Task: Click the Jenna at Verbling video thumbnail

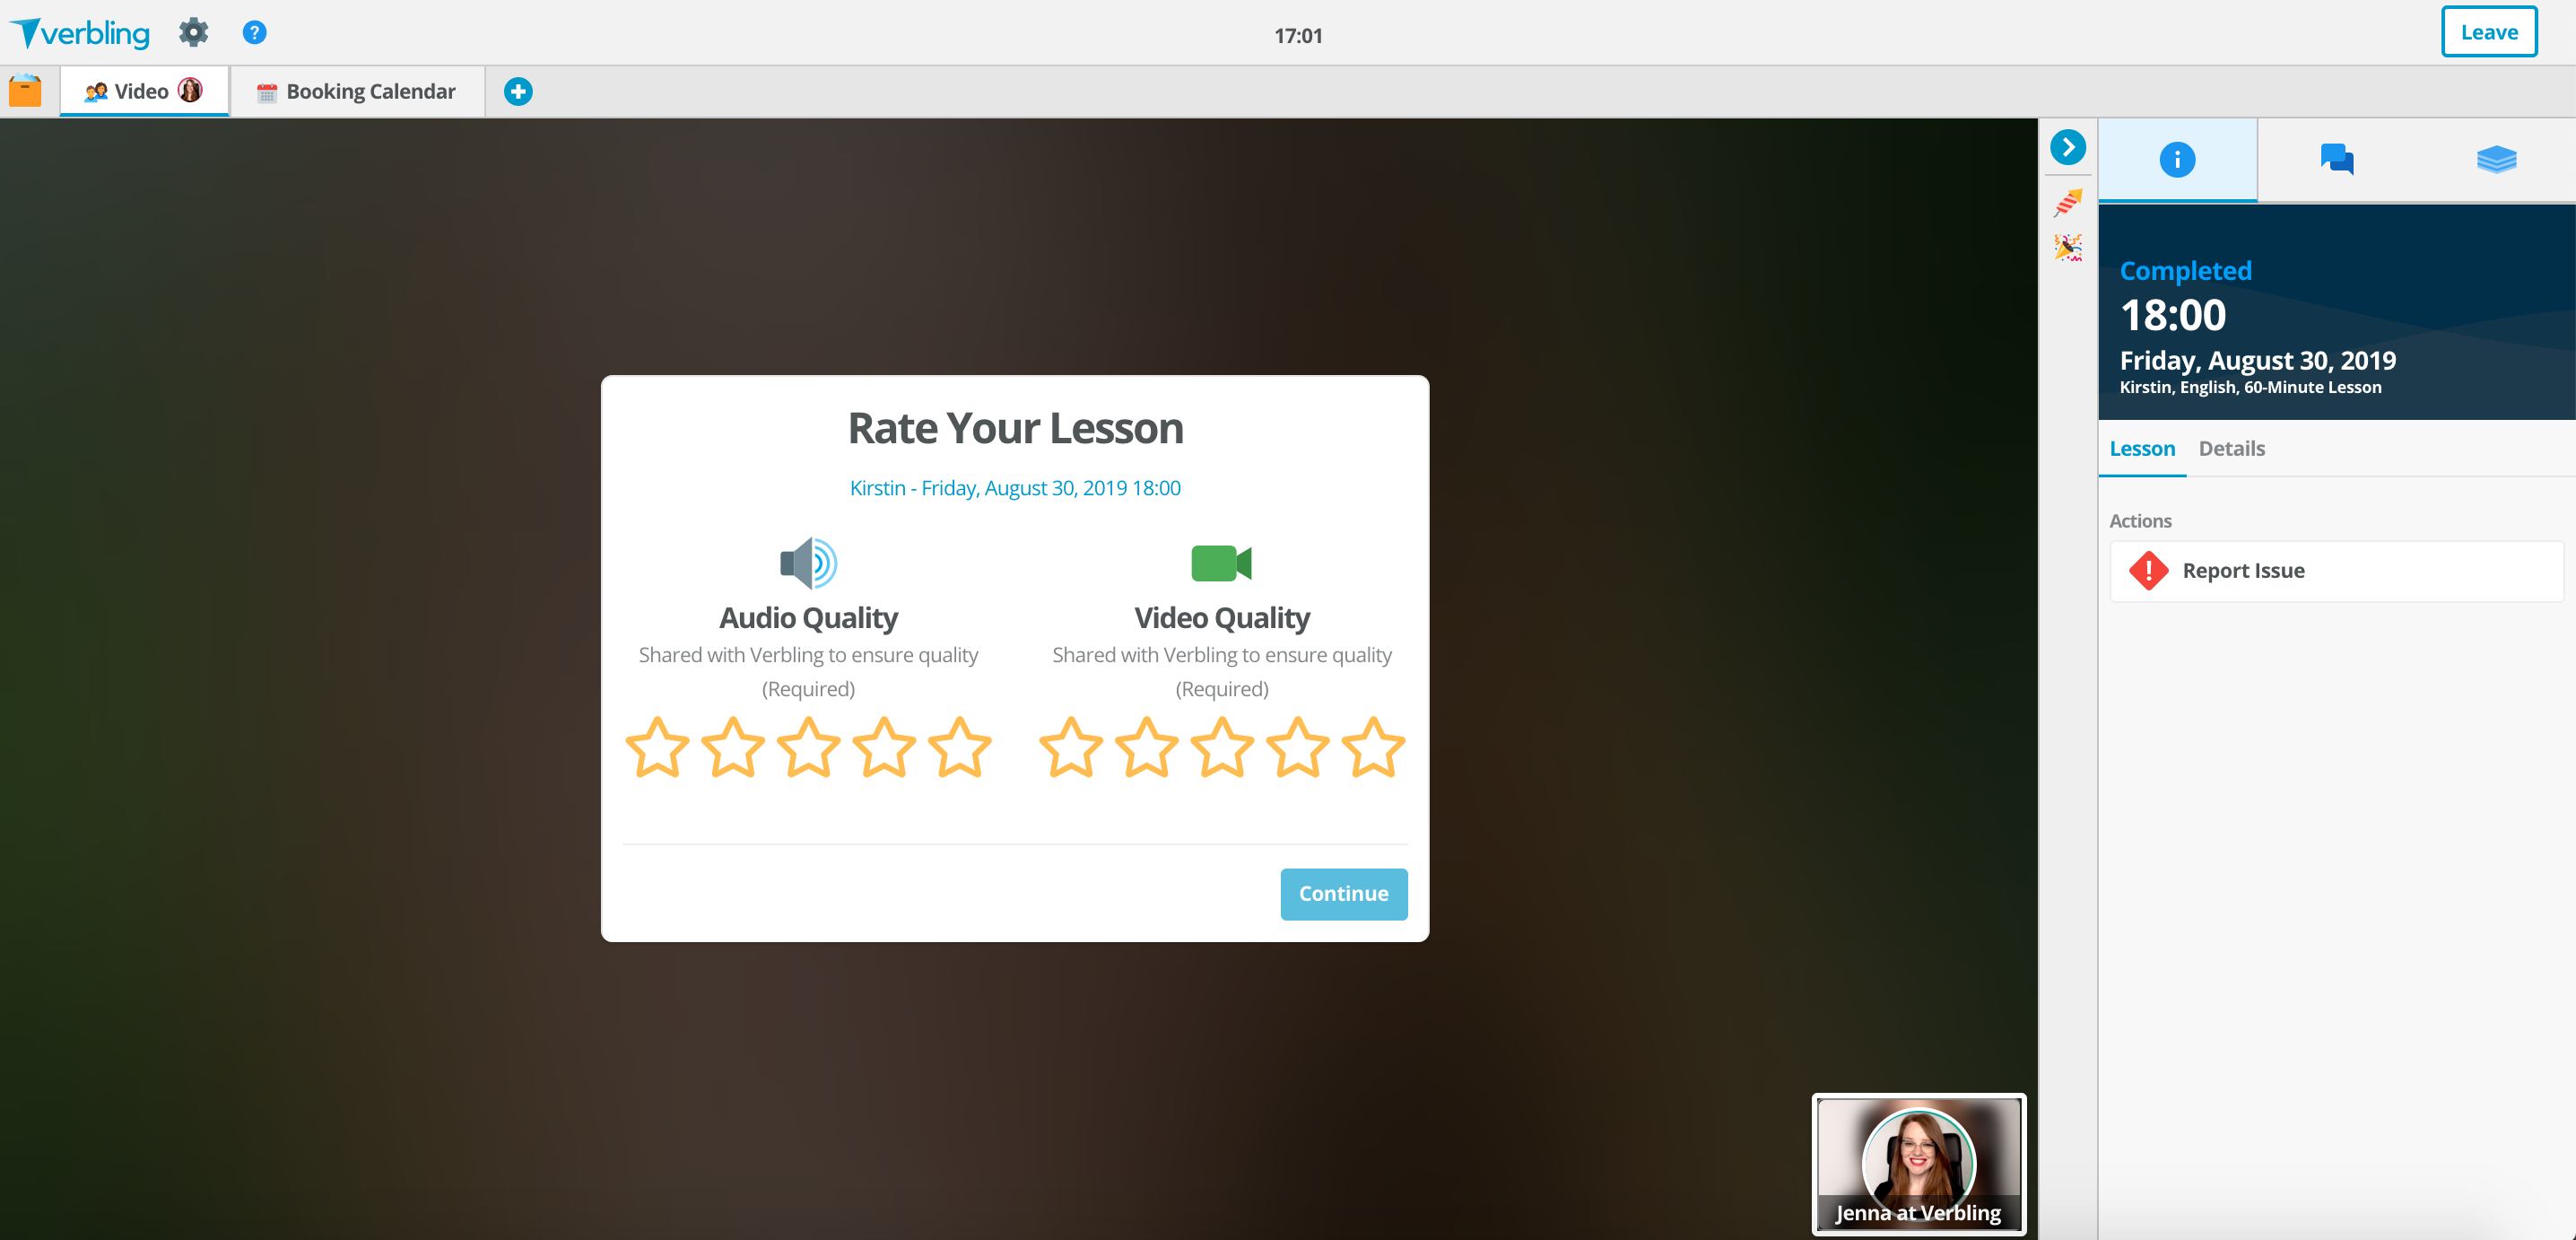Action: (x=1919, y=1164)
